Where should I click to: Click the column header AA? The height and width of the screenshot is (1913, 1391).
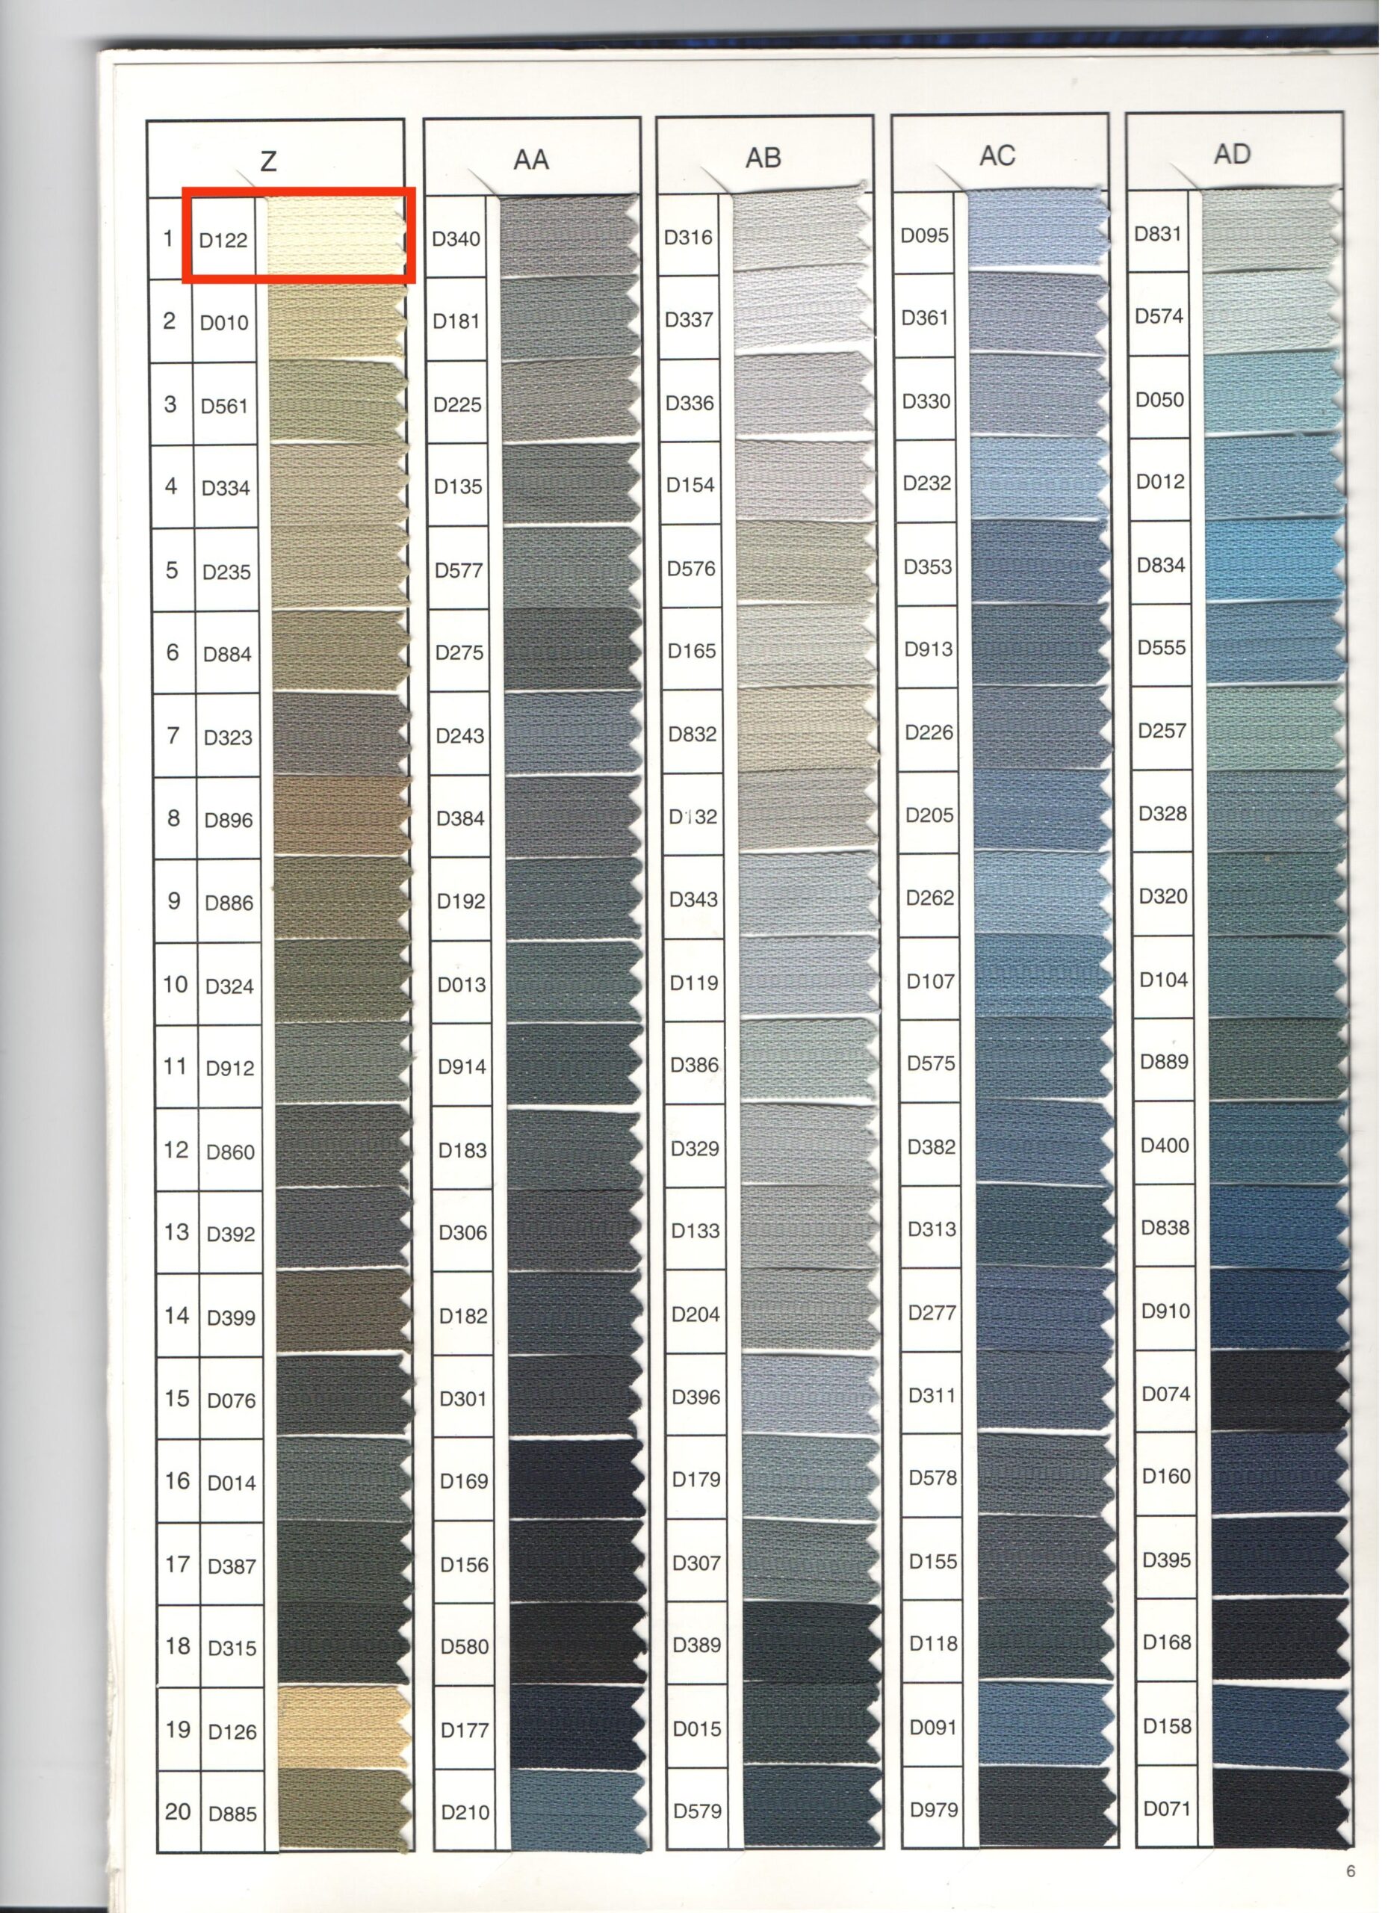point(531,159)
